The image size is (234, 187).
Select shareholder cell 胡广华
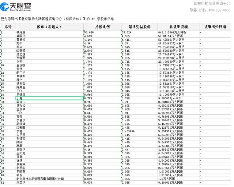(x=50, y=73)
